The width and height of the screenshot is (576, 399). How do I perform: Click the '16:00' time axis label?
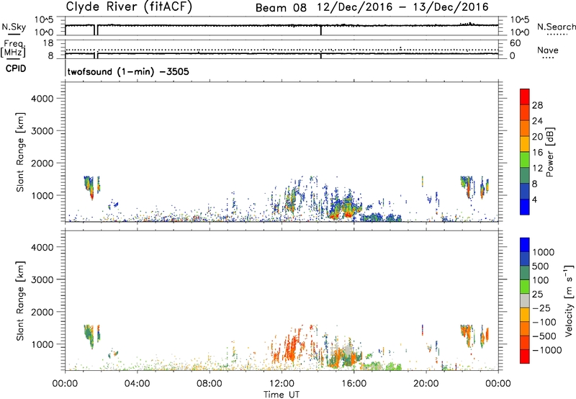[354, 384]
